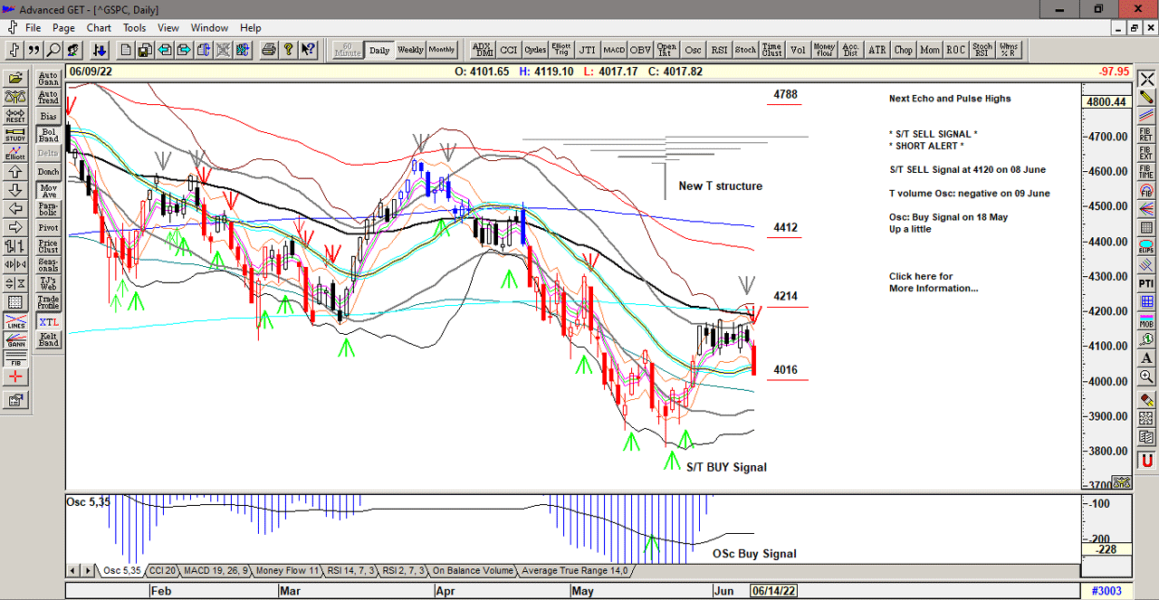Open the GANN lines tool
The height and width of the screenshot is (600, 1159).
click(15, 341)
